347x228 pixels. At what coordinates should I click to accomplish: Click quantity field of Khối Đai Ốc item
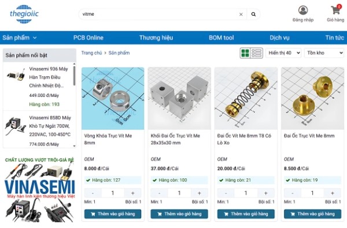179,193
